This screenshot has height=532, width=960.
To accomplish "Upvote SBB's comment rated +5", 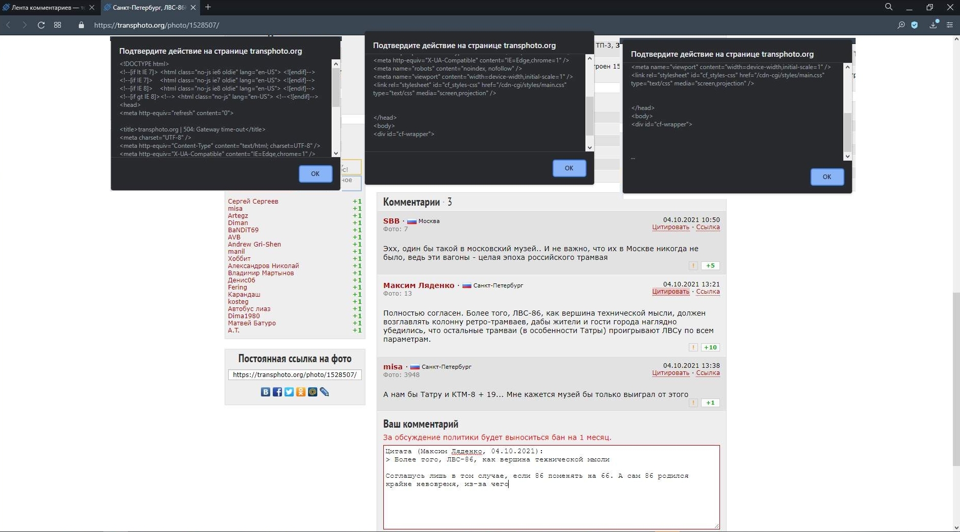I will (x=710, y=265).
